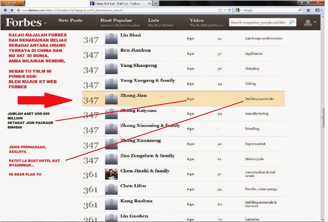
Task: Open the Firefox bookmarks menu button
Action: pos(319,10)
